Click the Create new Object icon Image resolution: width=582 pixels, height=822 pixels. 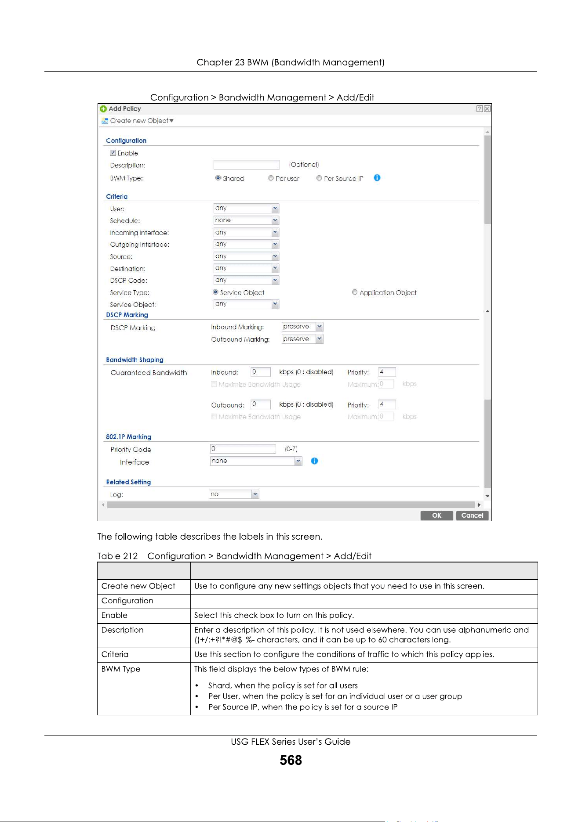point(105,121)
